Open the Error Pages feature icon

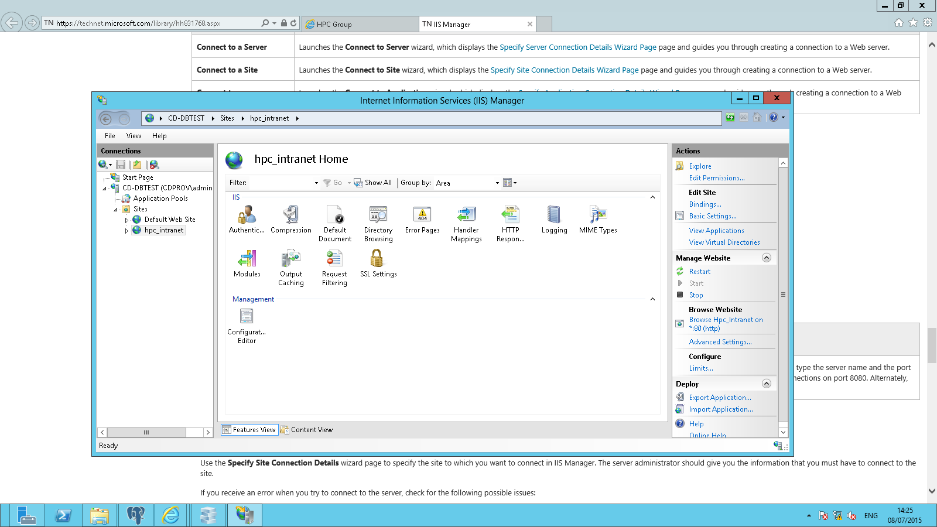pyautogui.click(x=422, y=220)
